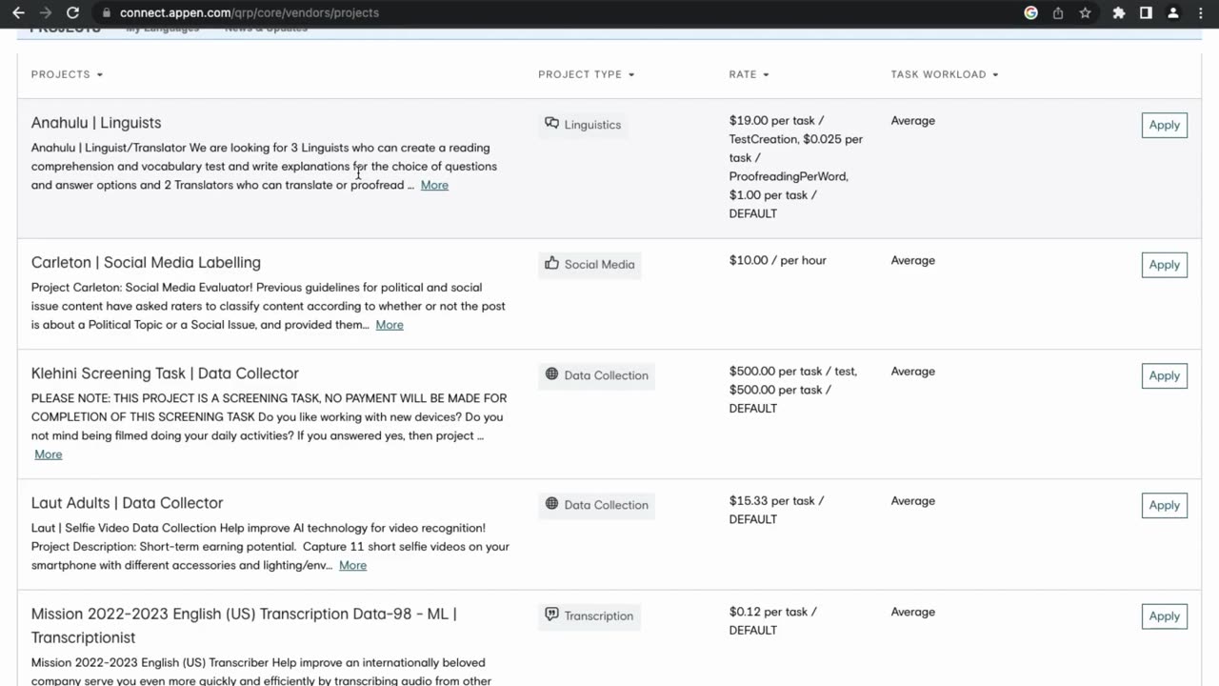Open the PROJECT TYPE column dropdown
This screenshot has width=1219, height=686.
tap(586, 74)
